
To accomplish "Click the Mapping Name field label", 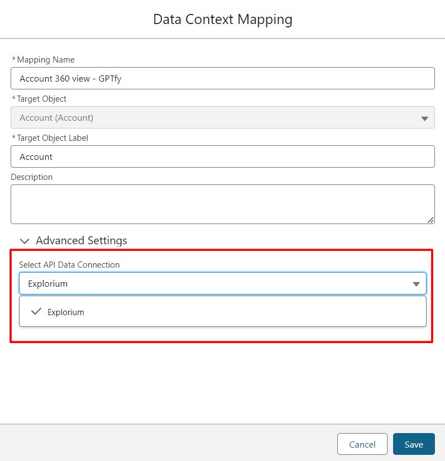I will [x=46, y=60].
